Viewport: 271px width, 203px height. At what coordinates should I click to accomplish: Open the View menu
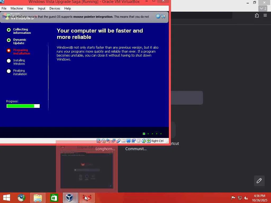[30, 8]
